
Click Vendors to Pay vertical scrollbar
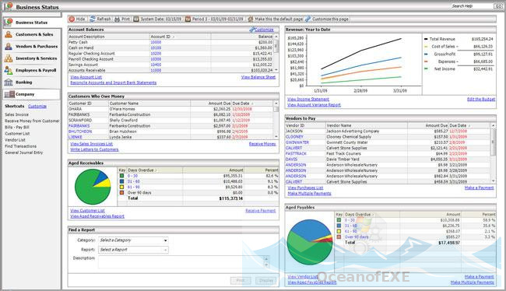click(x=493, y=153)
